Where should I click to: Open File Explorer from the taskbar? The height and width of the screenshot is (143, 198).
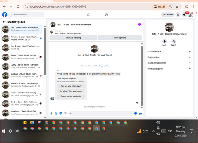32,122
